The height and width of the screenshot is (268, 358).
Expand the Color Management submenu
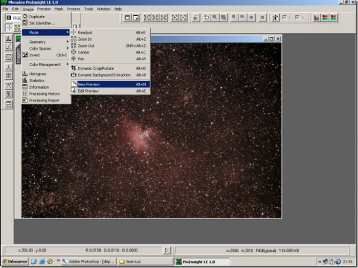tap(46, 65)
